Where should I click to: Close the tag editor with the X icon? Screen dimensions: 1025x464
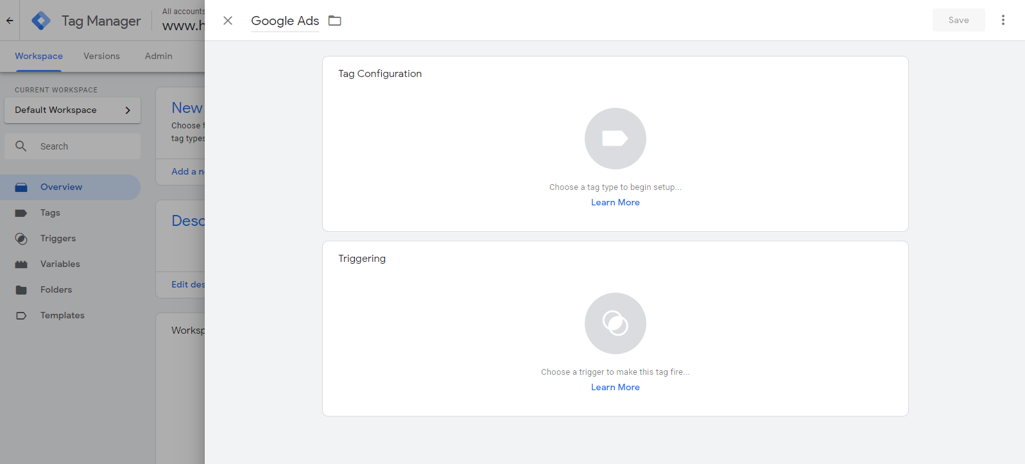point(228,21)
